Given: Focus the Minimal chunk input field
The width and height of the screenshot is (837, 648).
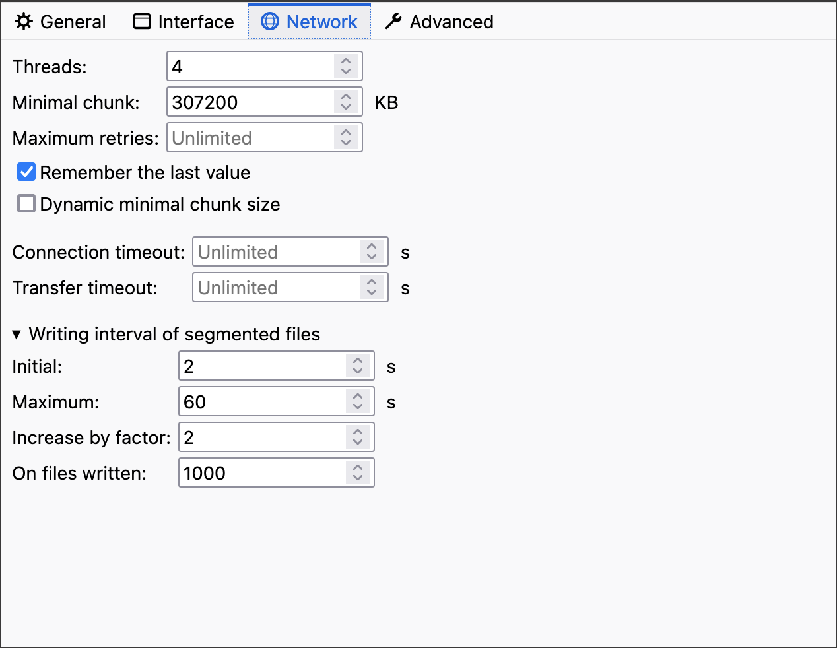Looking at the screenshot, I should 250,102.
